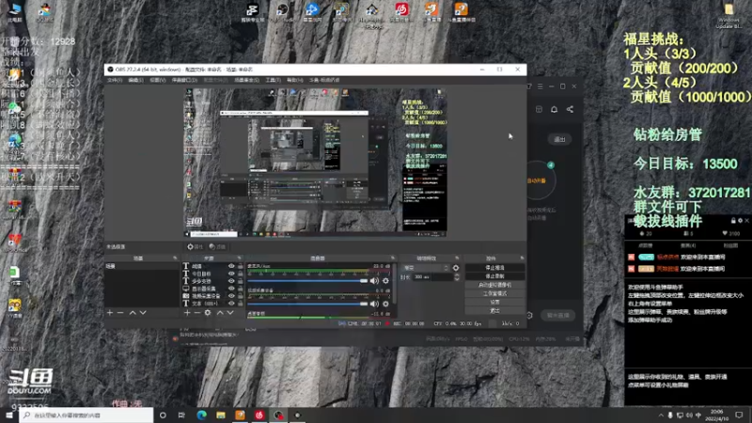752x423 pixels.
Task: Switch to the 贵宾(4) tab in danmu helper
Action: click(688, 245)
